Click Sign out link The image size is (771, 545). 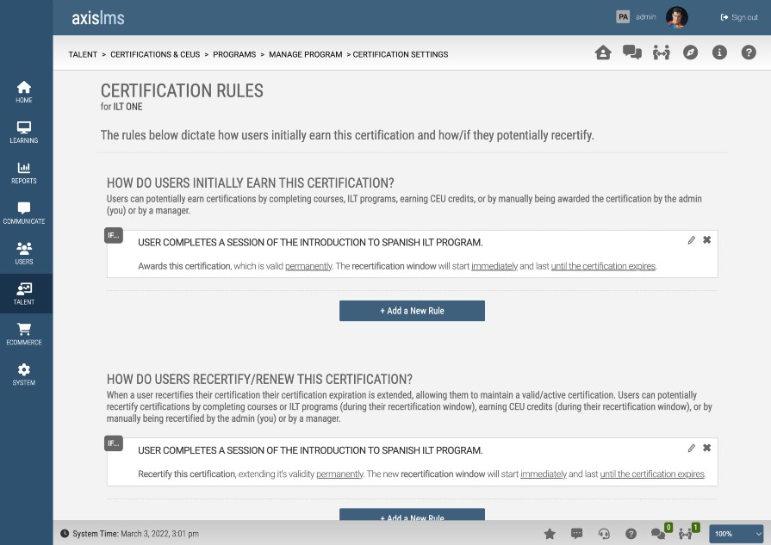737,17
